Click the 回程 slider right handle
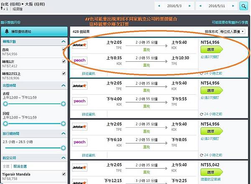 [x=64, y=124]
